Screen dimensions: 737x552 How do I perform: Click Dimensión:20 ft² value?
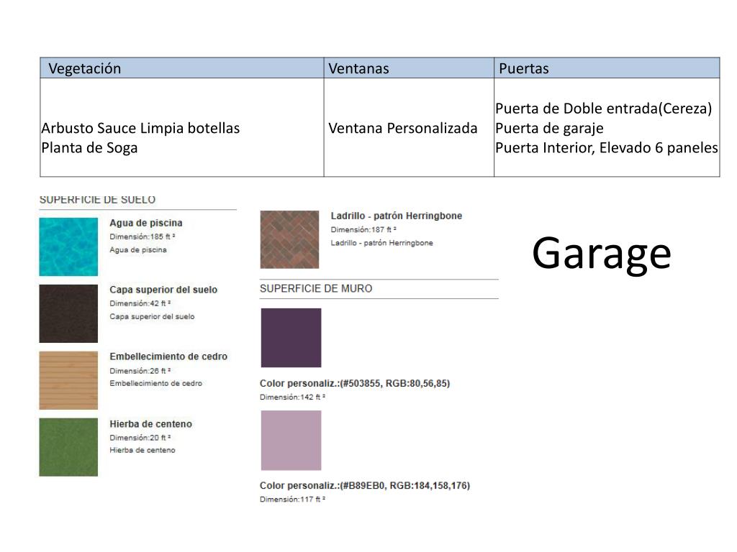pyautogui.click(x=140, y=438)
